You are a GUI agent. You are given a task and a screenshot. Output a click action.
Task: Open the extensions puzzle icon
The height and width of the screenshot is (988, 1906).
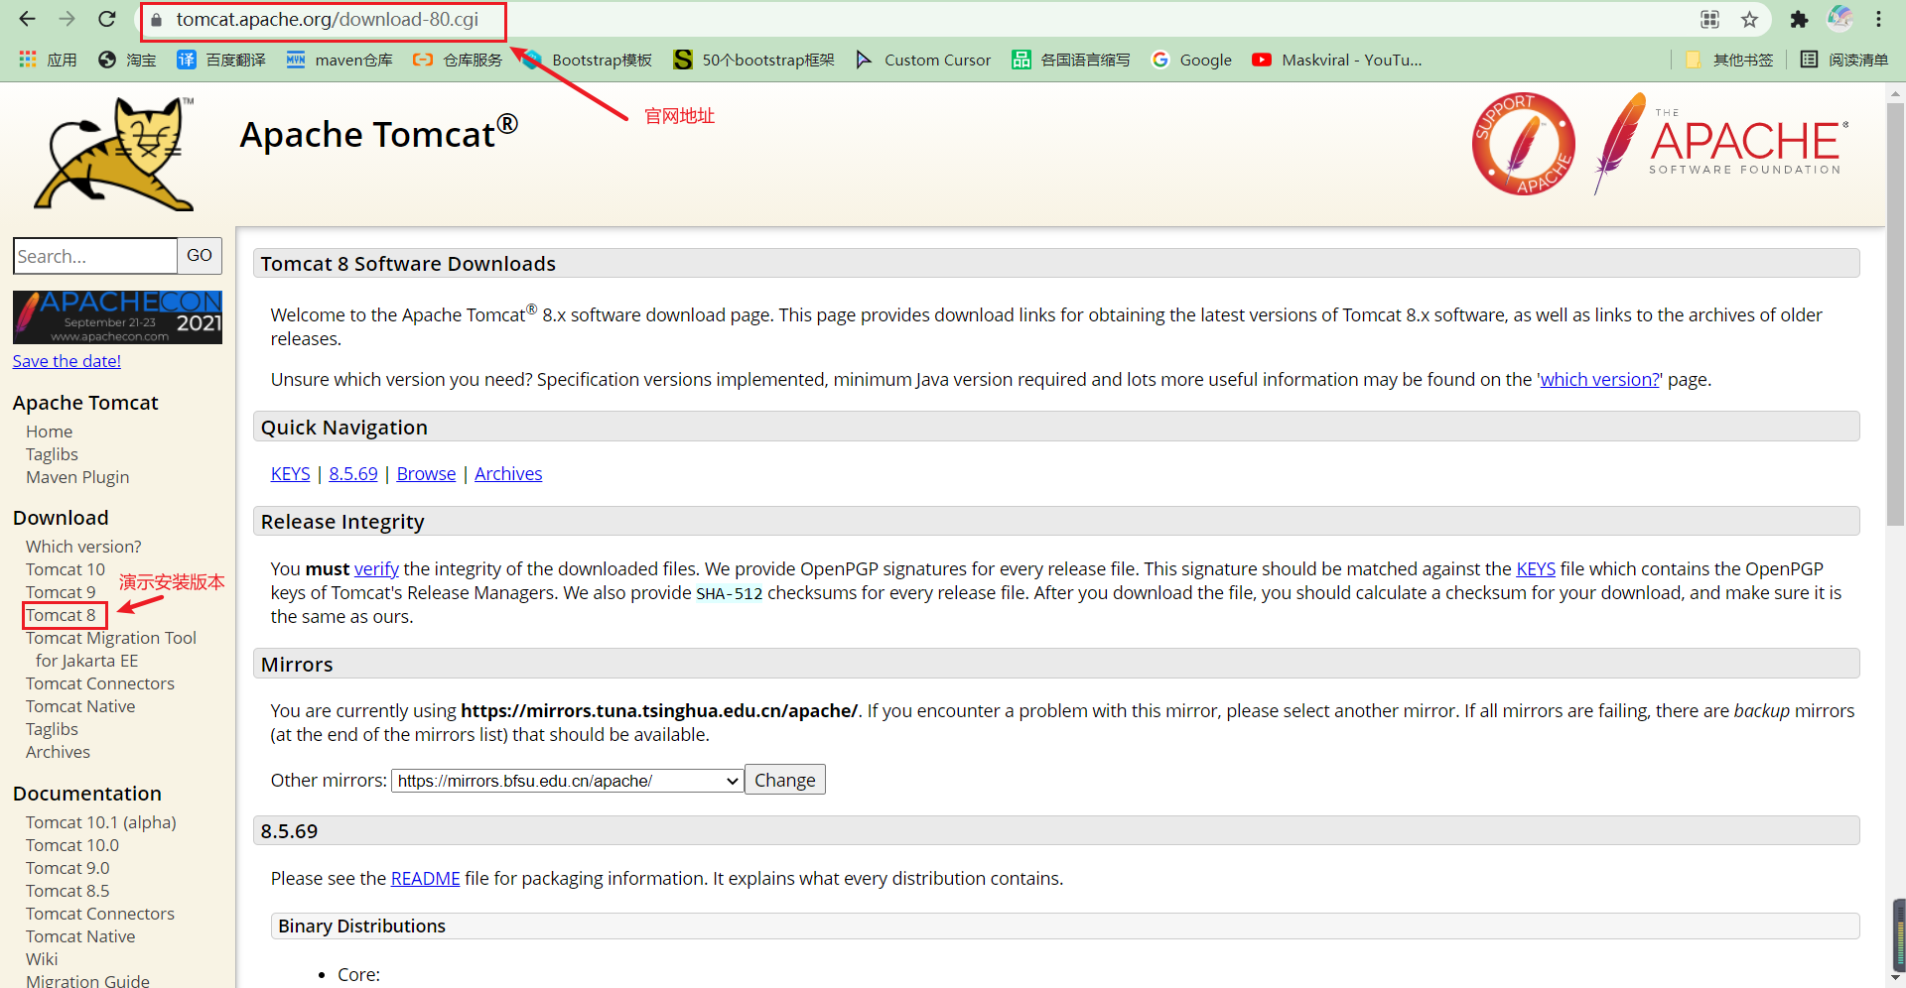pos(1799,20)
